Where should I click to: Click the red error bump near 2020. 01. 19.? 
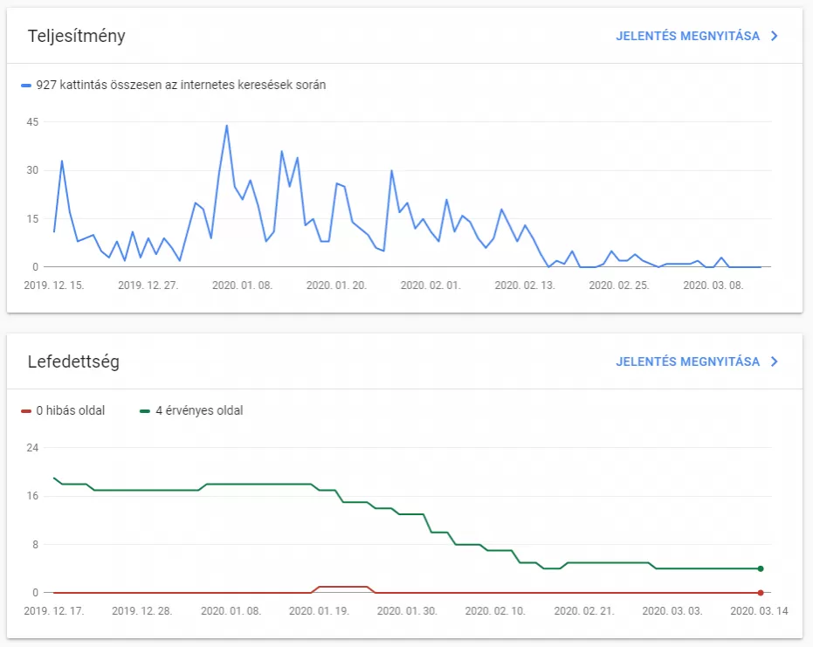pyautogui.click(x=343, y=587)
